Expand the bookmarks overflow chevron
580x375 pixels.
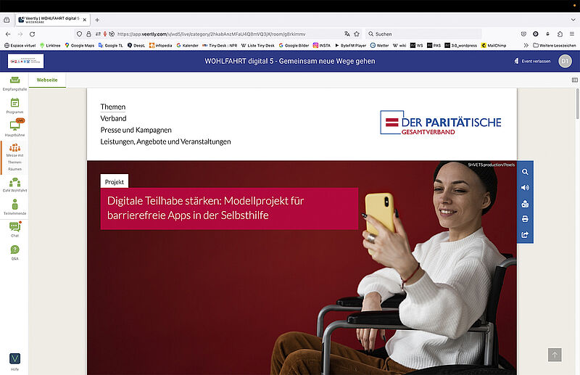click(x=526, y=45)
